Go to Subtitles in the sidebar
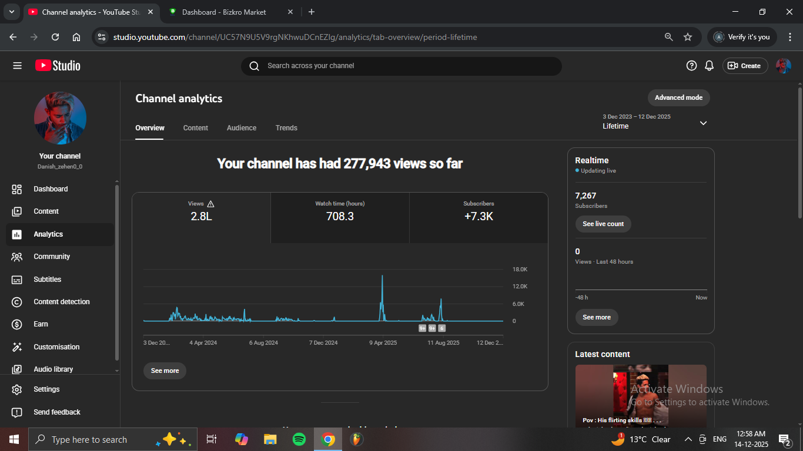 click(47, 280)
